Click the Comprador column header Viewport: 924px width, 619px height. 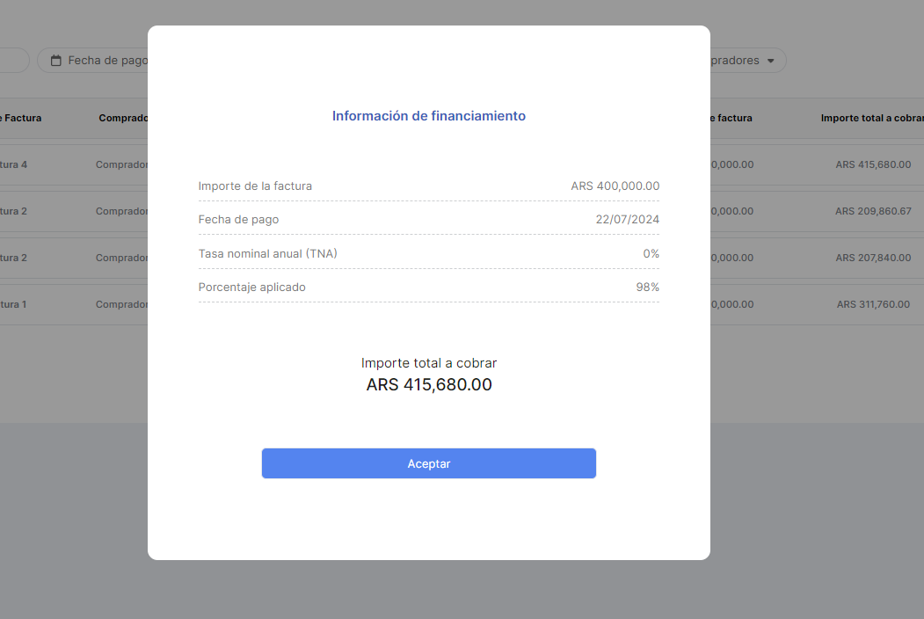(123, 118)
